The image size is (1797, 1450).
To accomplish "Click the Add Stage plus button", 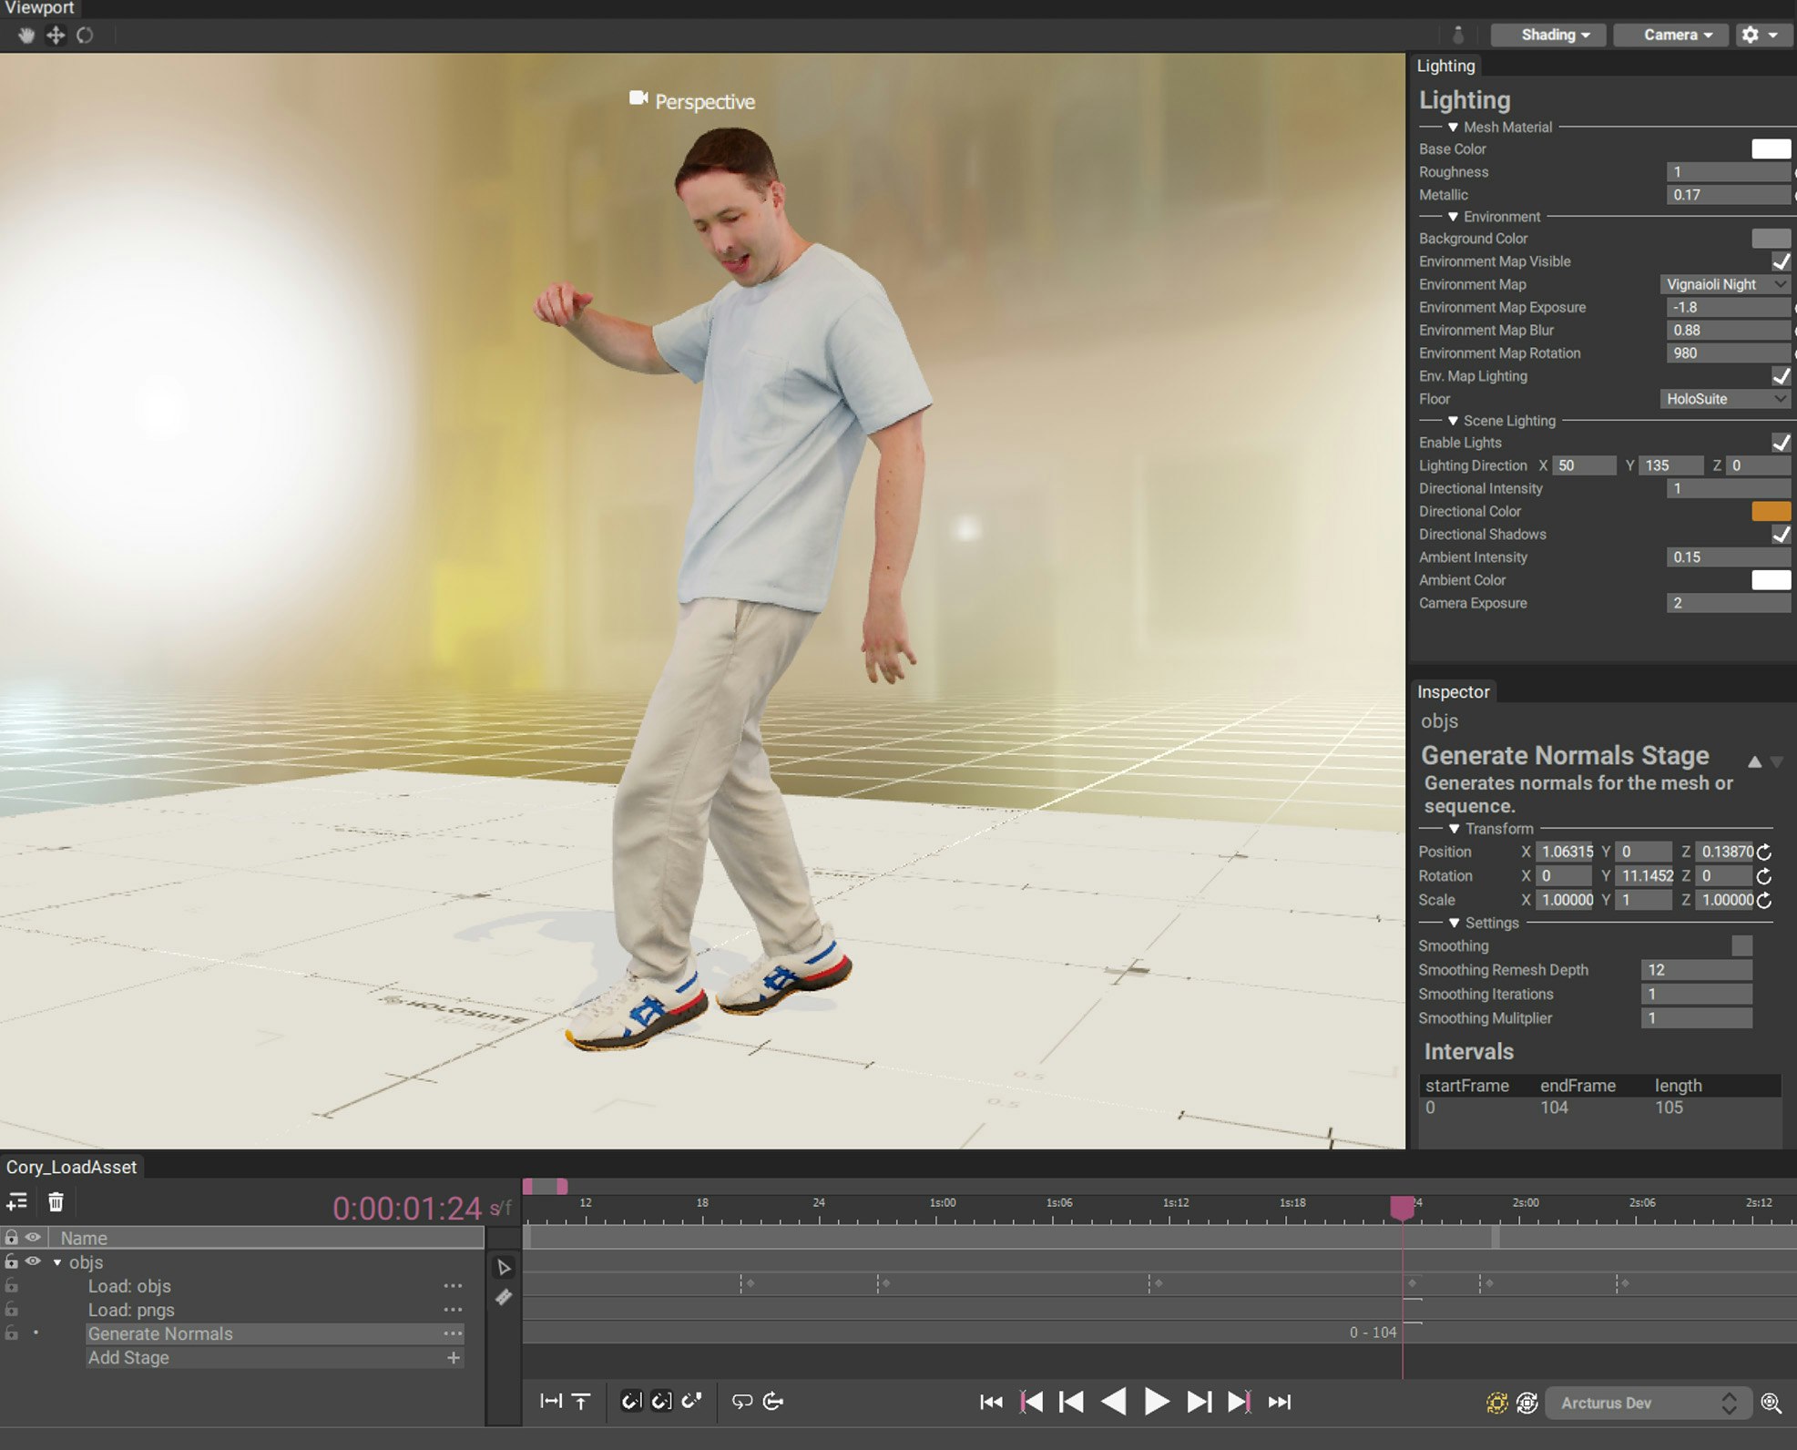I will (453, 1357).
